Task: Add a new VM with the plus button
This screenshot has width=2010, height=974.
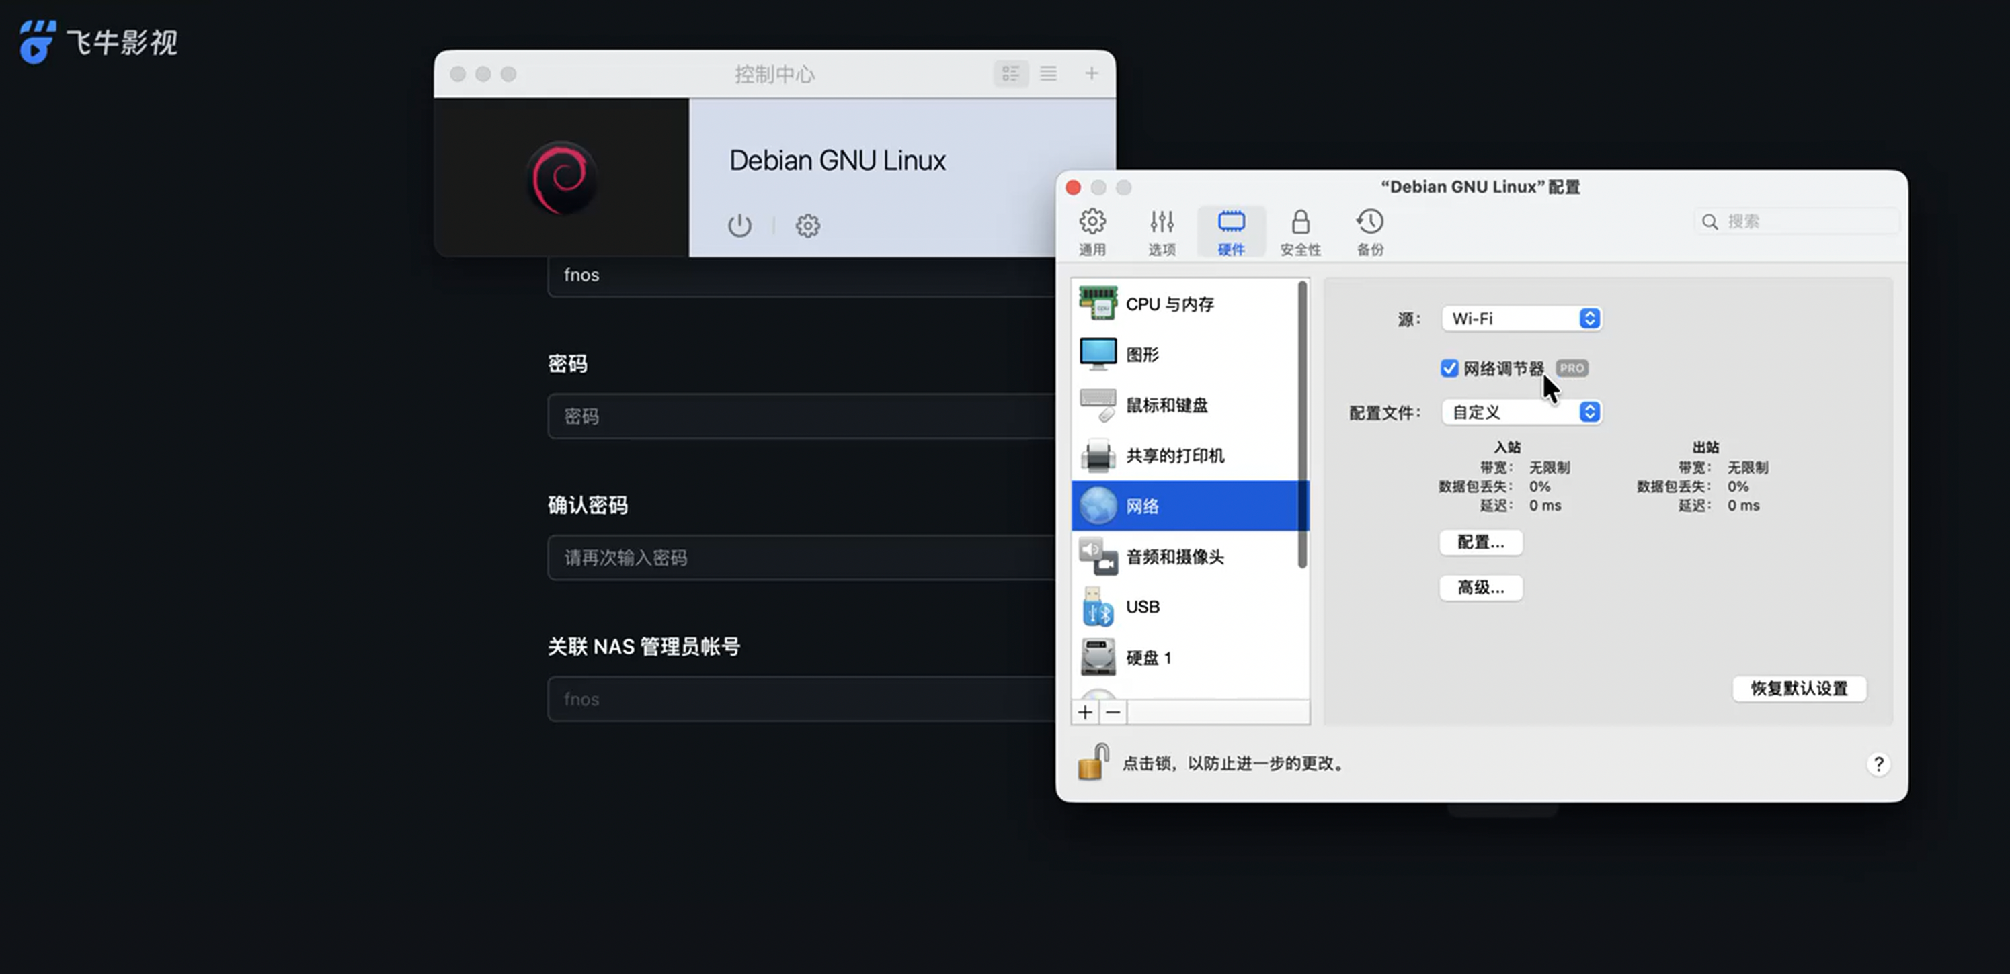Action: (1091, 73)
